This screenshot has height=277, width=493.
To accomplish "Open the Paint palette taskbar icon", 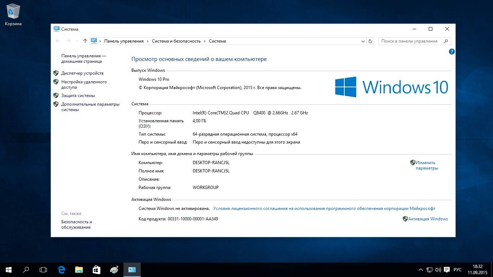I will [x=114, y=269].
